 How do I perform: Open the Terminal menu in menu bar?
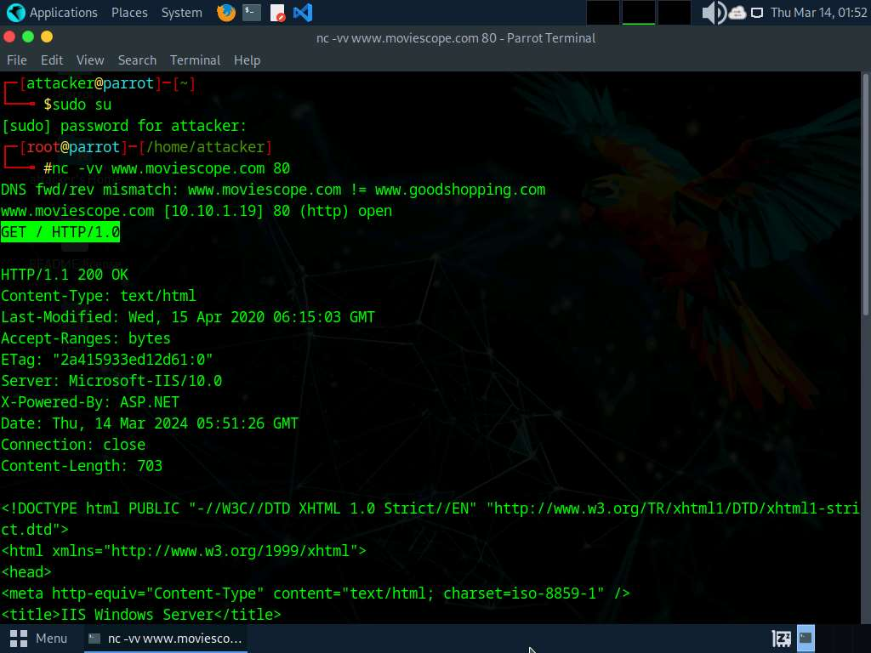coord(195,60)
